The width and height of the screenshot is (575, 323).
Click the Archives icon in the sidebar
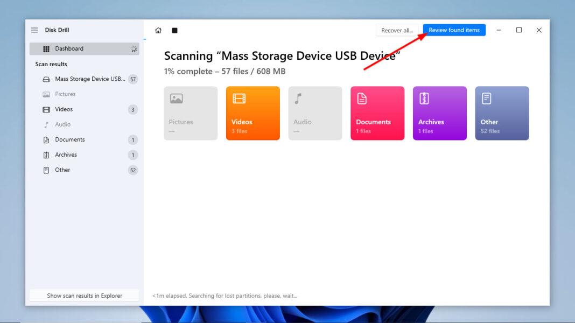point(46,155)
